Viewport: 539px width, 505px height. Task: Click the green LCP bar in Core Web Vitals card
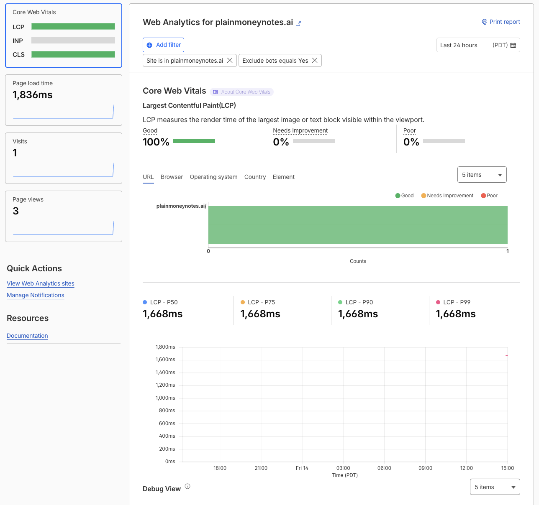73,26
